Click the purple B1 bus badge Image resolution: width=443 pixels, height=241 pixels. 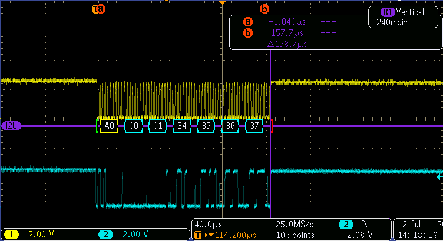387,12
